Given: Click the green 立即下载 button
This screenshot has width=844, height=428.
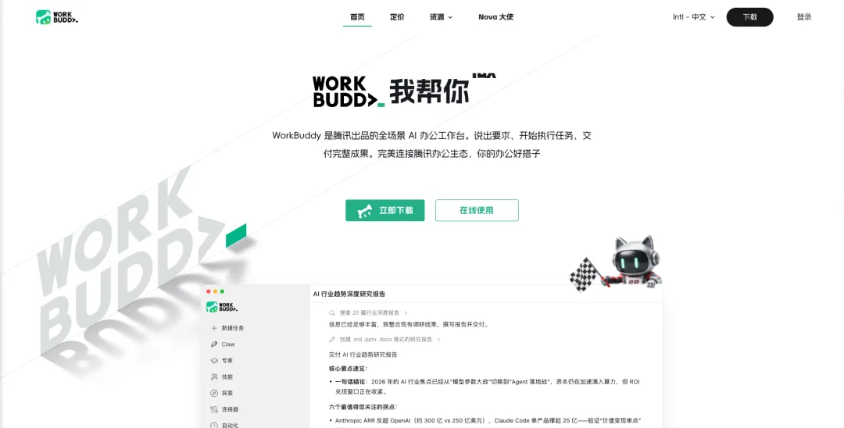Looking at the screenshot, I should coord(384,210).
